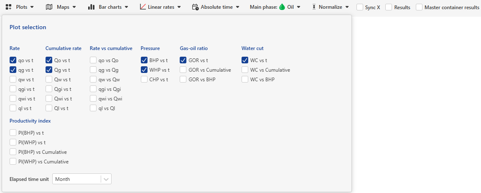Click the Linear rates chart icon
The height and width of the screenshot is (193, 481).
tap(143, 7)
